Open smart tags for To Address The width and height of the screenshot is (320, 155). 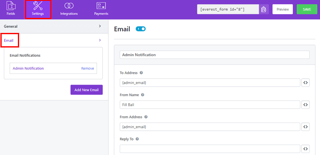pos(305,82)
